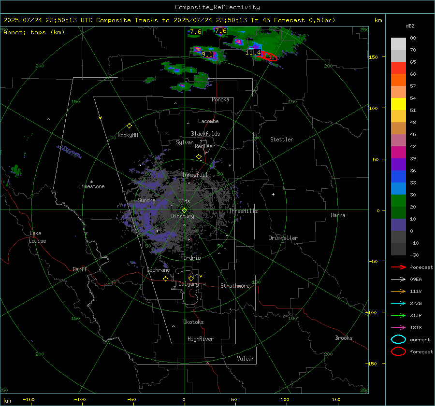Select the royal blue swatch in dBZ scale
This screenshot has width=435, height=406.
click(398, 177)
